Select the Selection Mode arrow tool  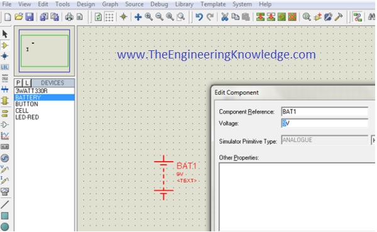5,34
